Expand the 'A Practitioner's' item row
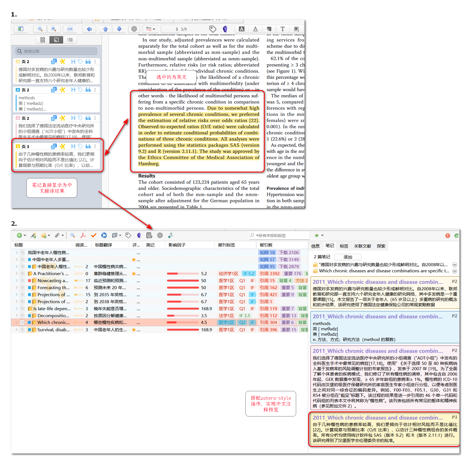471x465 pixels. click(x=17, y=273)
